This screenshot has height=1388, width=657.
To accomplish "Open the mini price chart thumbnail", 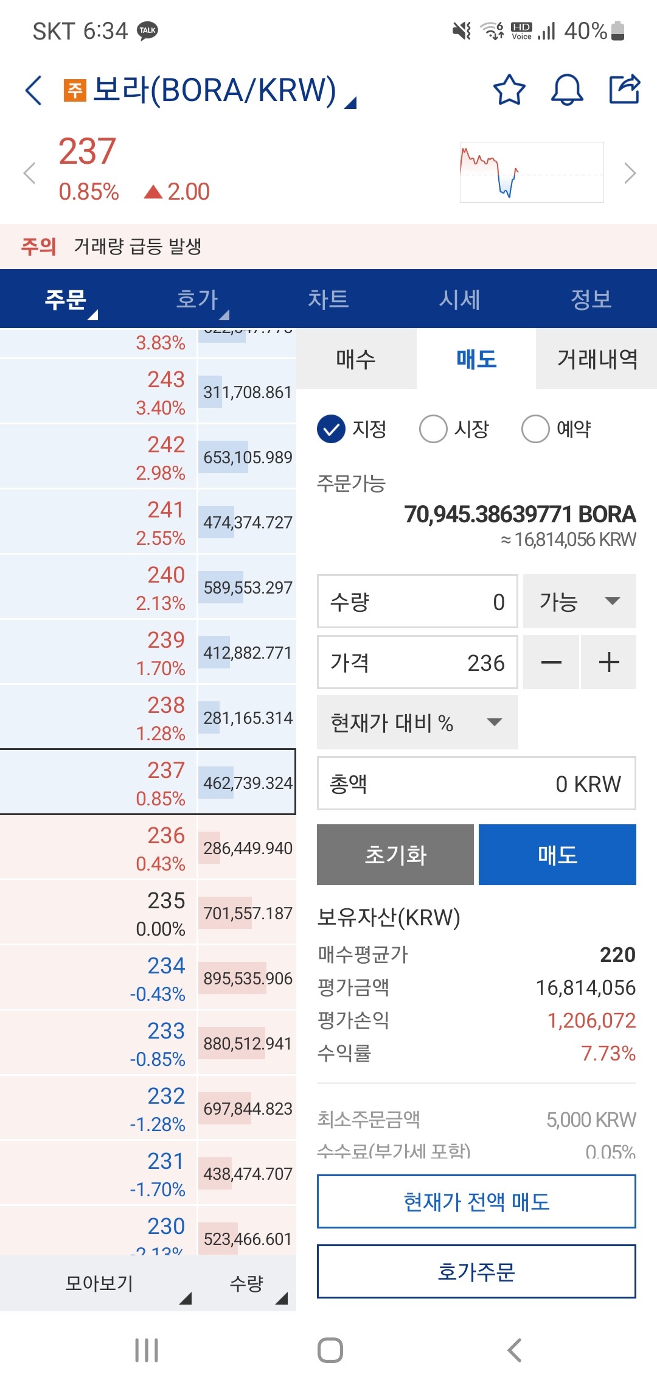I will (532, 172).
